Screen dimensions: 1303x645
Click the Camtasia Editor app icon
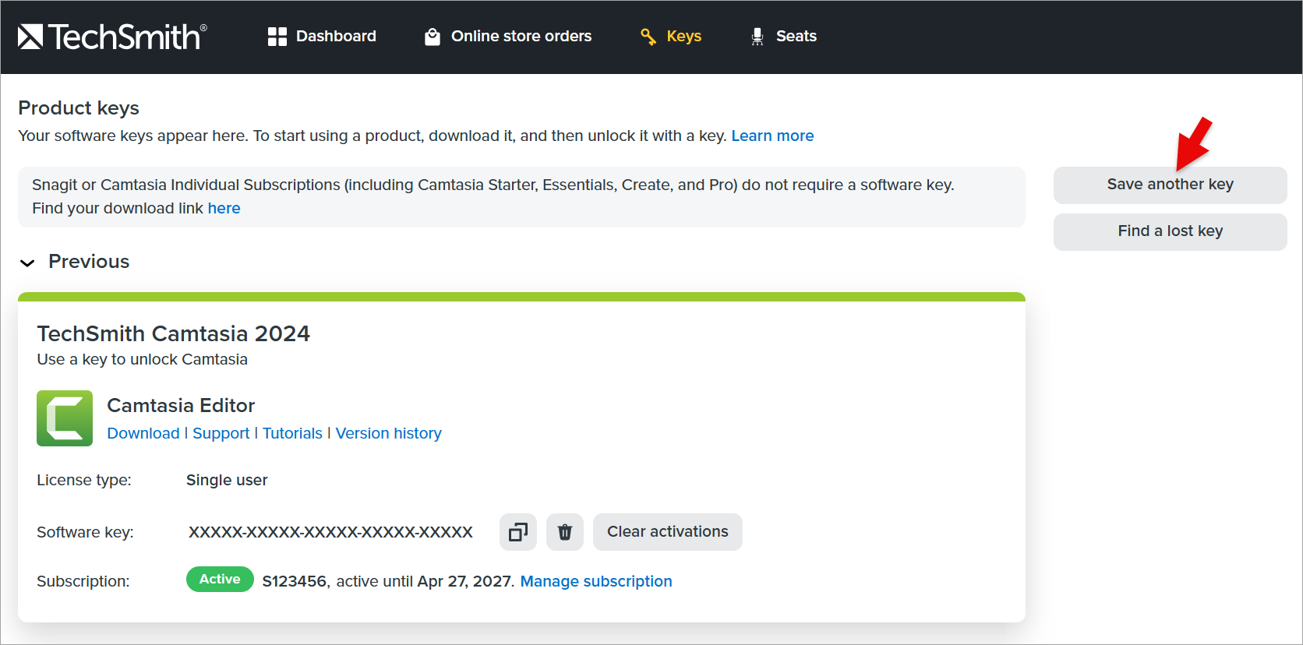(65, 418)
